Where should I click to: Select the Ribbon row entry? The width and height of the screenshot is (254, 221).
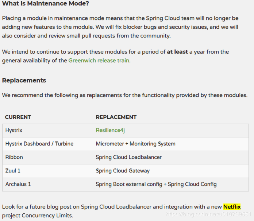pos(14,157)
